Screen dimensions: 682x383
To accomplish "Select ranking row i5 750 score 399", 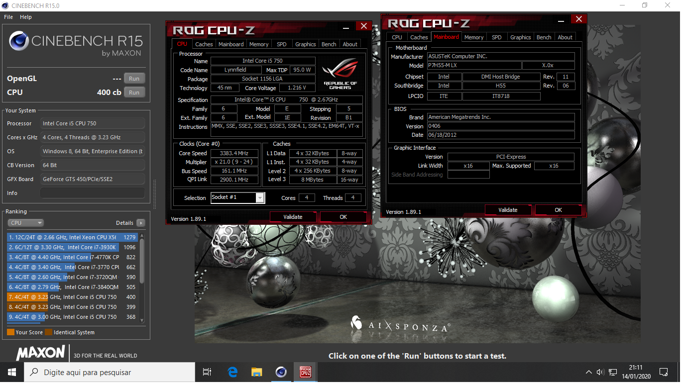I will [73, 307].
